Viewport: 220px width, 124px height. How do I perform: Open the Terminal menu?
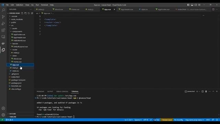[x=44, y=5]
